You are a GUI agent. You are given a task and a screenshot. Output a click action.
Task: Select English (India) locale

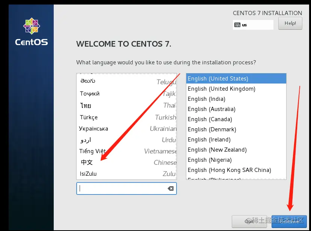coord(236,99)
